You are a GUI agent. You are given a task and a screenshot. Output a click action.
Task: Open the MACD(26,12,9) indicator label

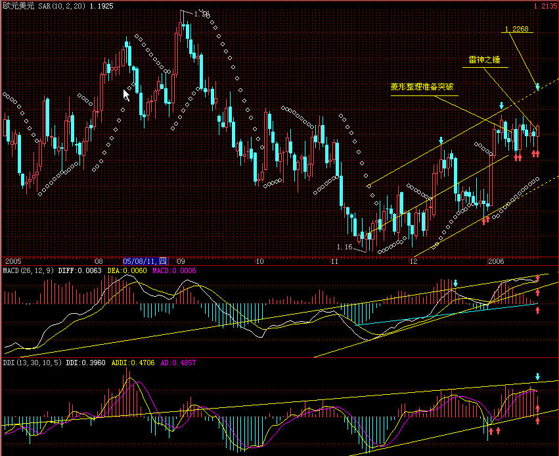click(x=28, y=270)
